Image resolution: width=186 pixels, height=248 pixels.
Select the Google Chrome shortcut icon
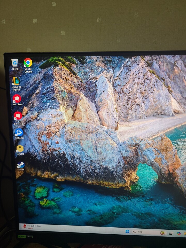coord(28,63)
